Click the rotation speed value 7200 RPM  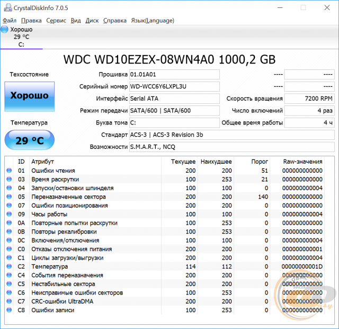[309, 99]
